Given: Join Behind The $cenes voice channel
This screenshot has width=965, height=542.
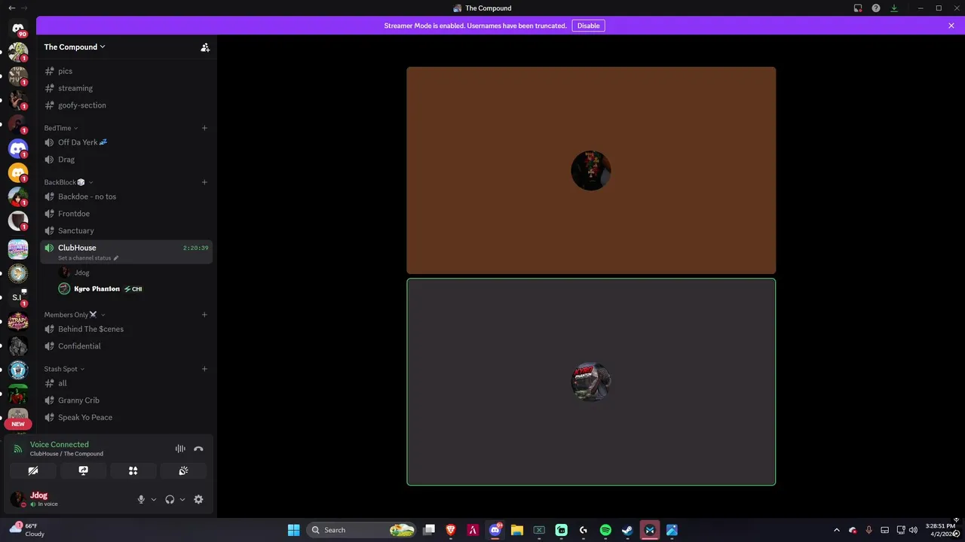Looking at the screenshot, I should coord(126,329).
